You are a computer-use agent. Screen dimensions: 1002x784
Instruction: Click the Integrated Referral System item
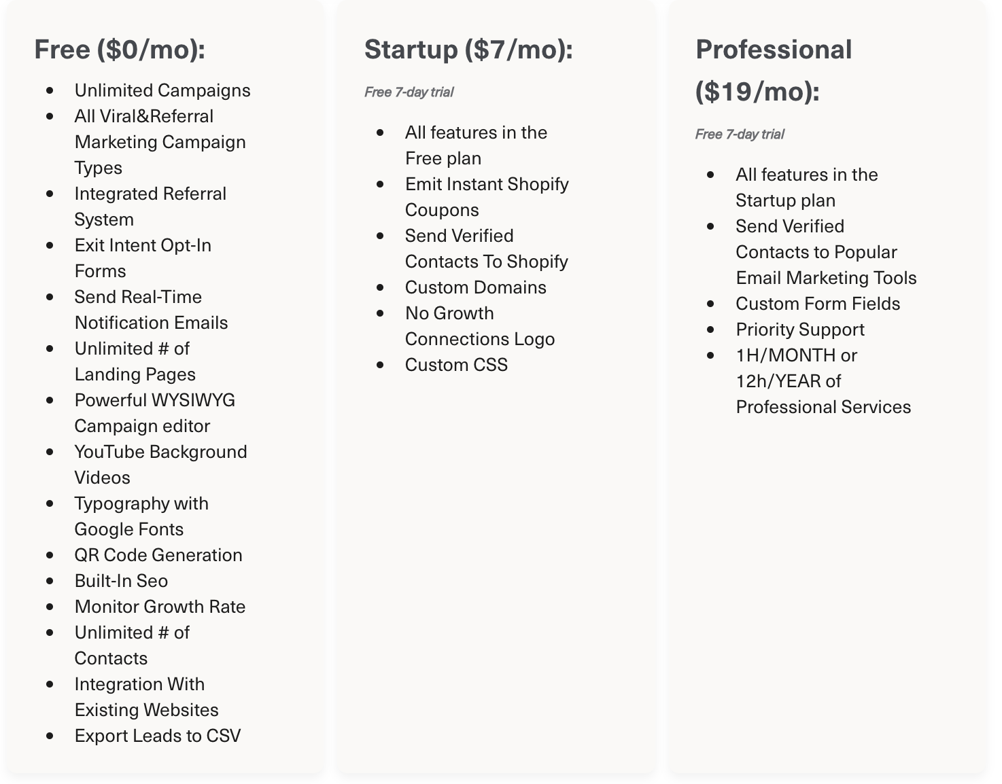[150, 207]
